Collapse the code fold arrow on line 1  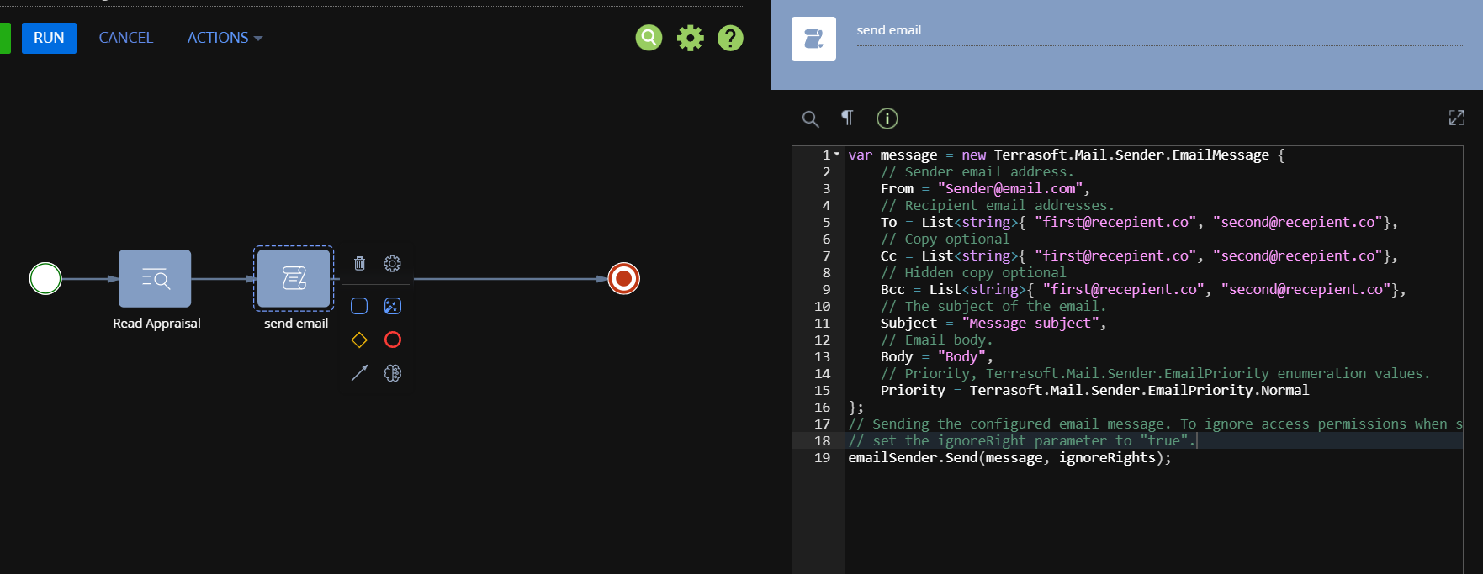point(837,155)
